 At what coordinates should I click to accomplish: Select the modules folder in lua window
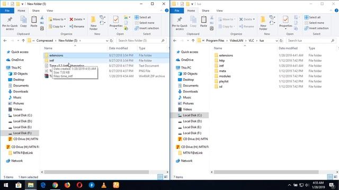coord(225,76)
